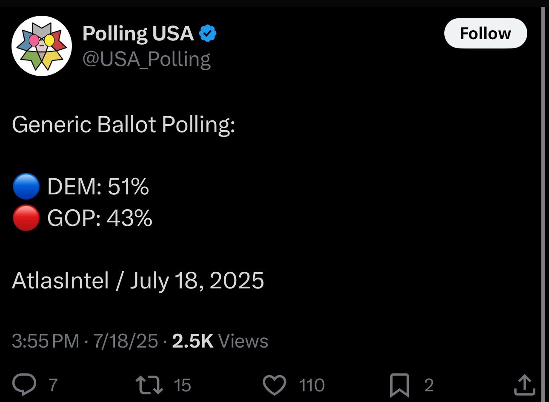The image size is (549, 402).
Task: Click the Polling USA display name
Action: pos(138,33)
